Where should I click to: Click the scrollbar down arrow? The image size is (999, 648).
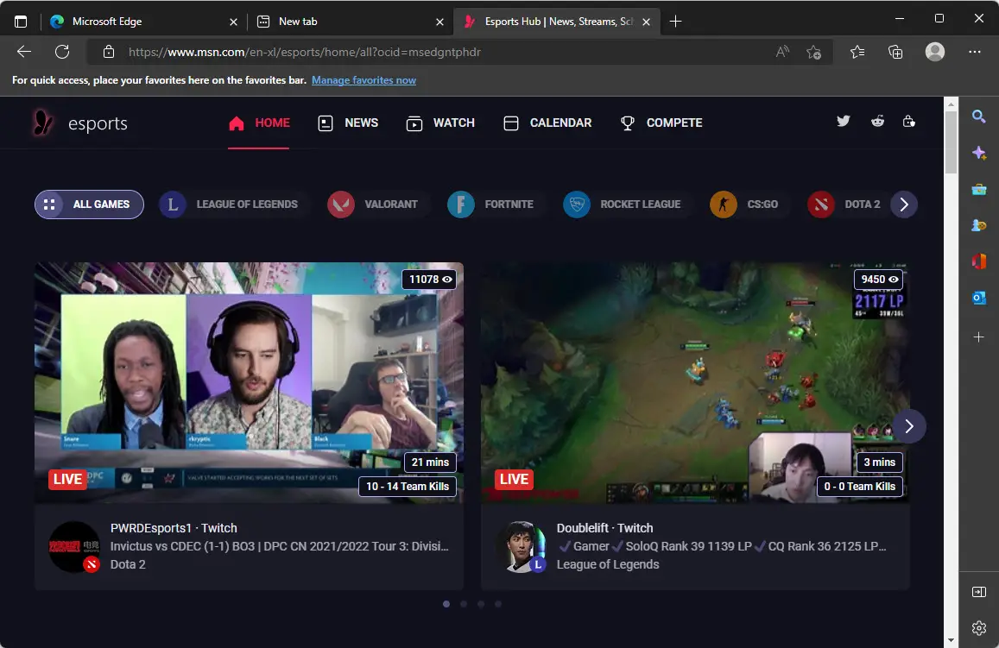point(951,640)
